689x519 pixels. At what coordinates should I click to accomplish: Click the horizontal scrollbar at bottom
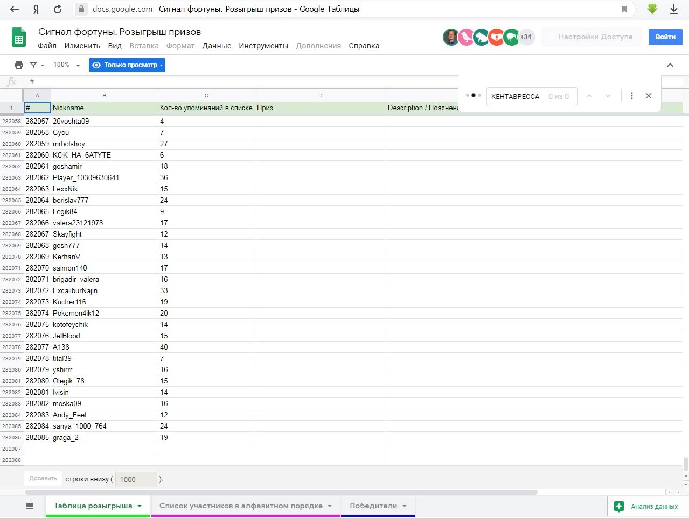tap(281, 492)
